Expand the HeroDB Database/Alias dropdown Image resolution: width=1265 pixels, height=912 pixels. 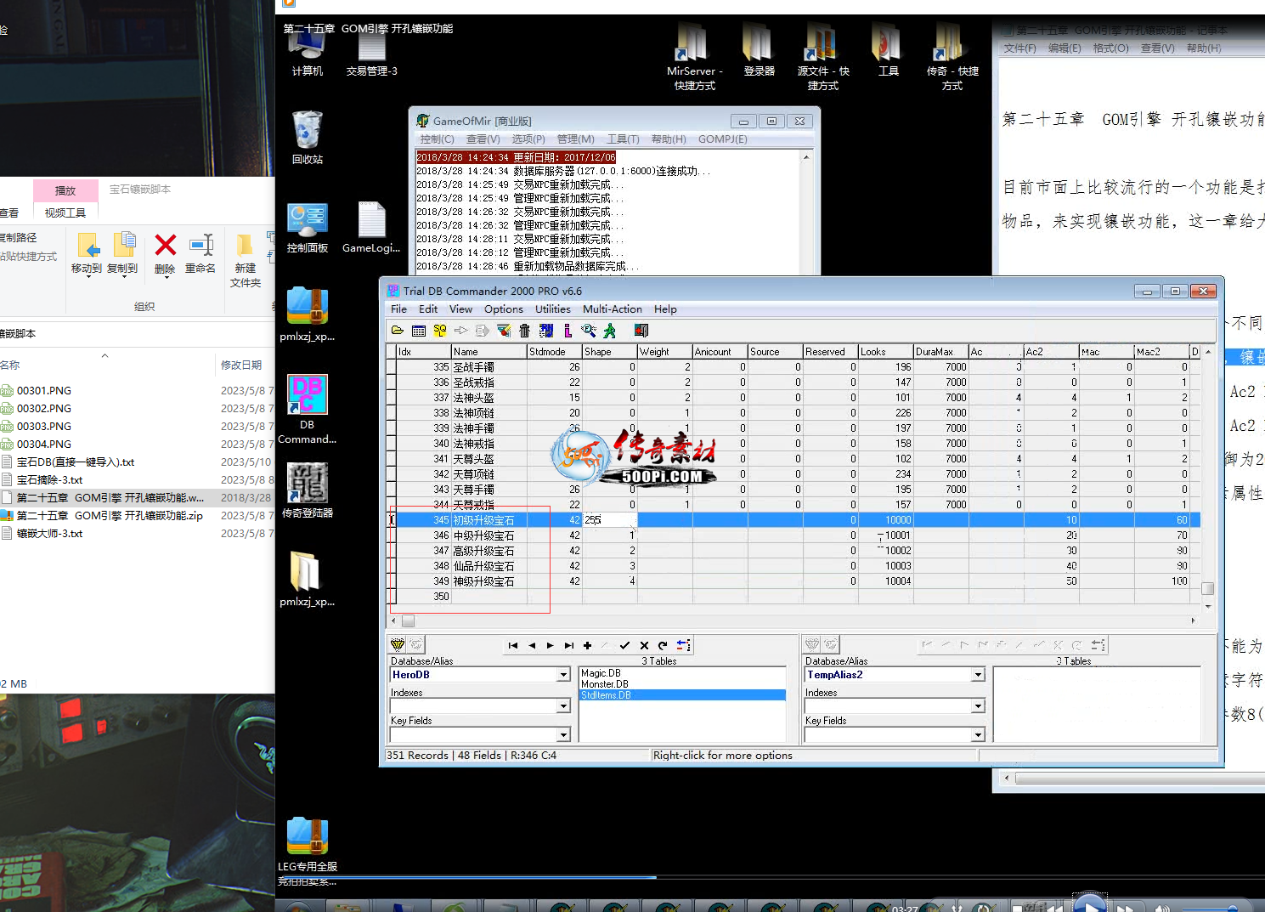[563, 675]
